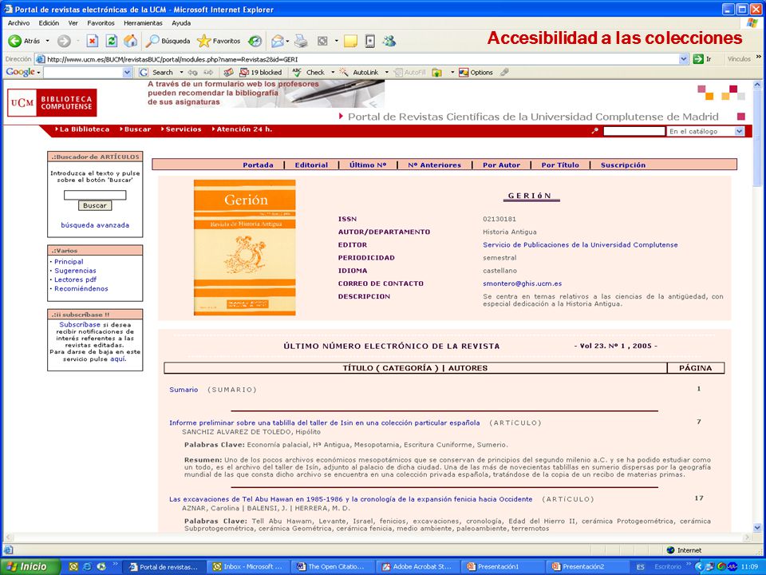Open the Suscripción tab
This screenshot has width=766, height=575.
click(623, 165)
